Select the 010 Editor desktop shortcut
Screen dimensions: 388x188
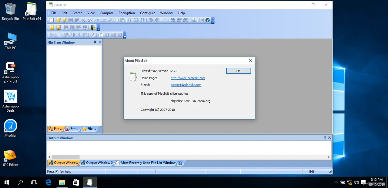(x=10, y=158)
